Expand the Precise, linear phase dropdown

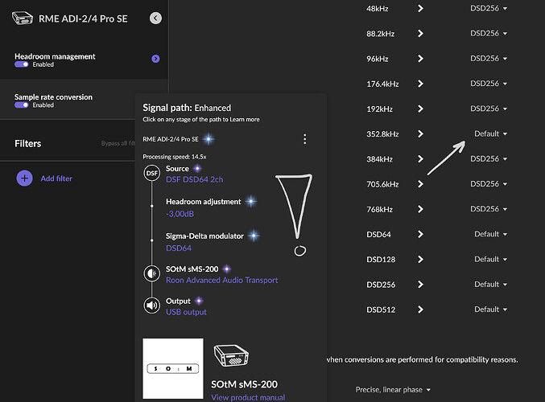[393, 390]
